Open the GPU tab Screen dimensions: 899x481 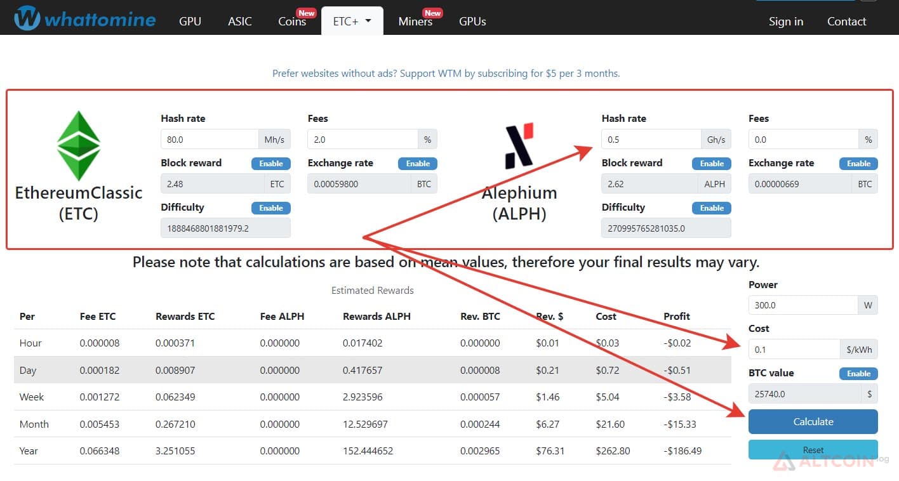click(190, 22)
